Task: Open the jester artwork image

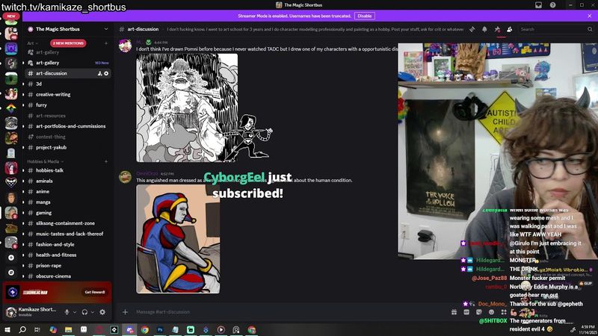Action: [x=178, y=239]
